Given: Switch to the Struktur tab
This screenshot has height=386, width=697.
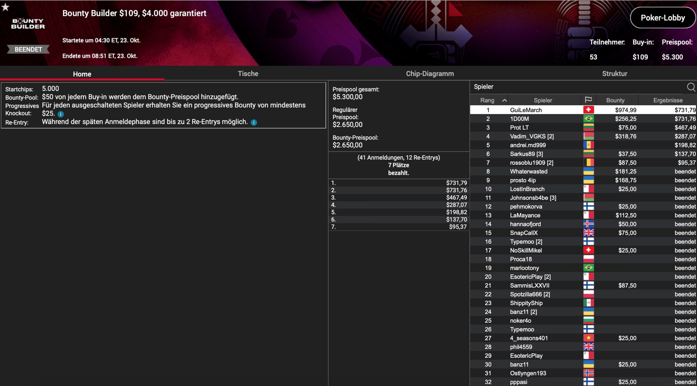Looking at the screenshot, I should 614,74.
